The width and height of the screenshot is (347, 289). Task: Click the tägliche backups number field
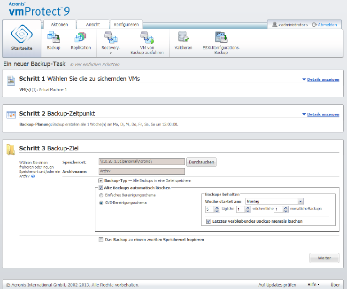click(209, 209)
